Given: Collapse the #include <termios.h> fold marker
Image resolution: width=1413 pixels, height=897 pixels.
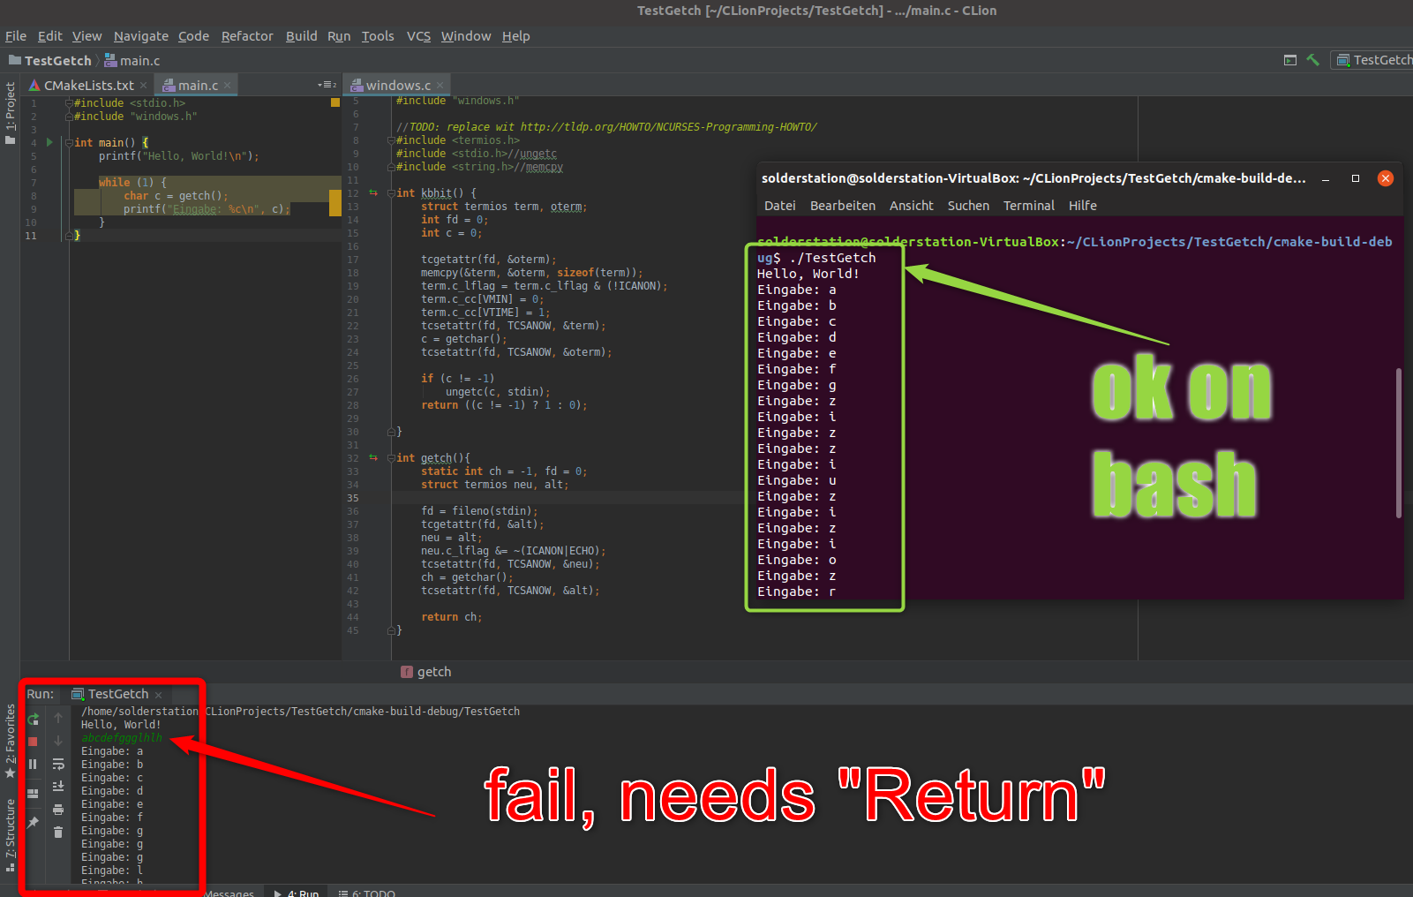Looking at the screenshot, I should [391, 139].
